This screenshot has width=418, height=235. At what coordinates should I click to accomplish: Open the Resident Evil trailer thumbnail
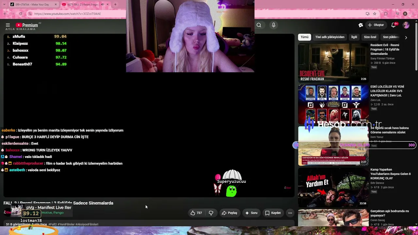[x=333, y=63]
